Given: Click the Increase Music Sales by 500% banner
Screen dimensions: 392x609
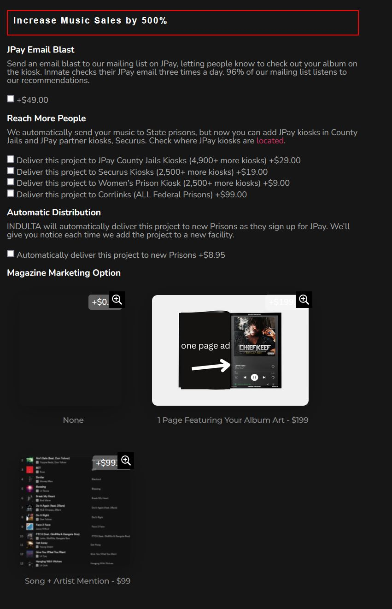Looking at the screenshot, I should tap(183, 23).
